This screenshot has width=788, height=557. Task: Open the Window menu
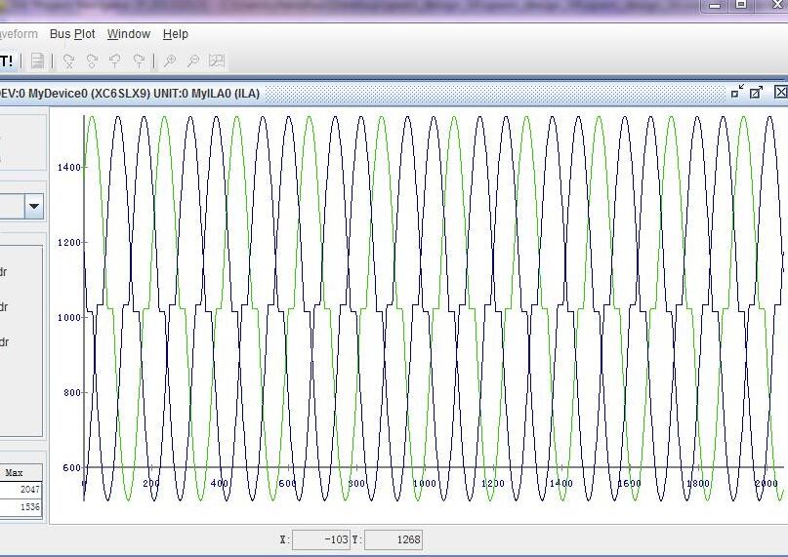coord(128,34)
